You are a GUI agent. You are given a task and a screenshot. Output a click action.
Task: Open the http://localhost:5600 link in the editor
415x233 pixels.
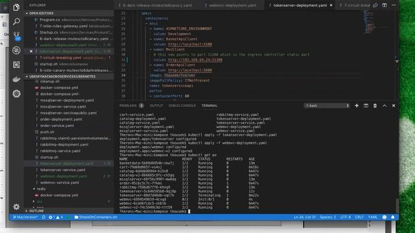[x=190, y=71]
